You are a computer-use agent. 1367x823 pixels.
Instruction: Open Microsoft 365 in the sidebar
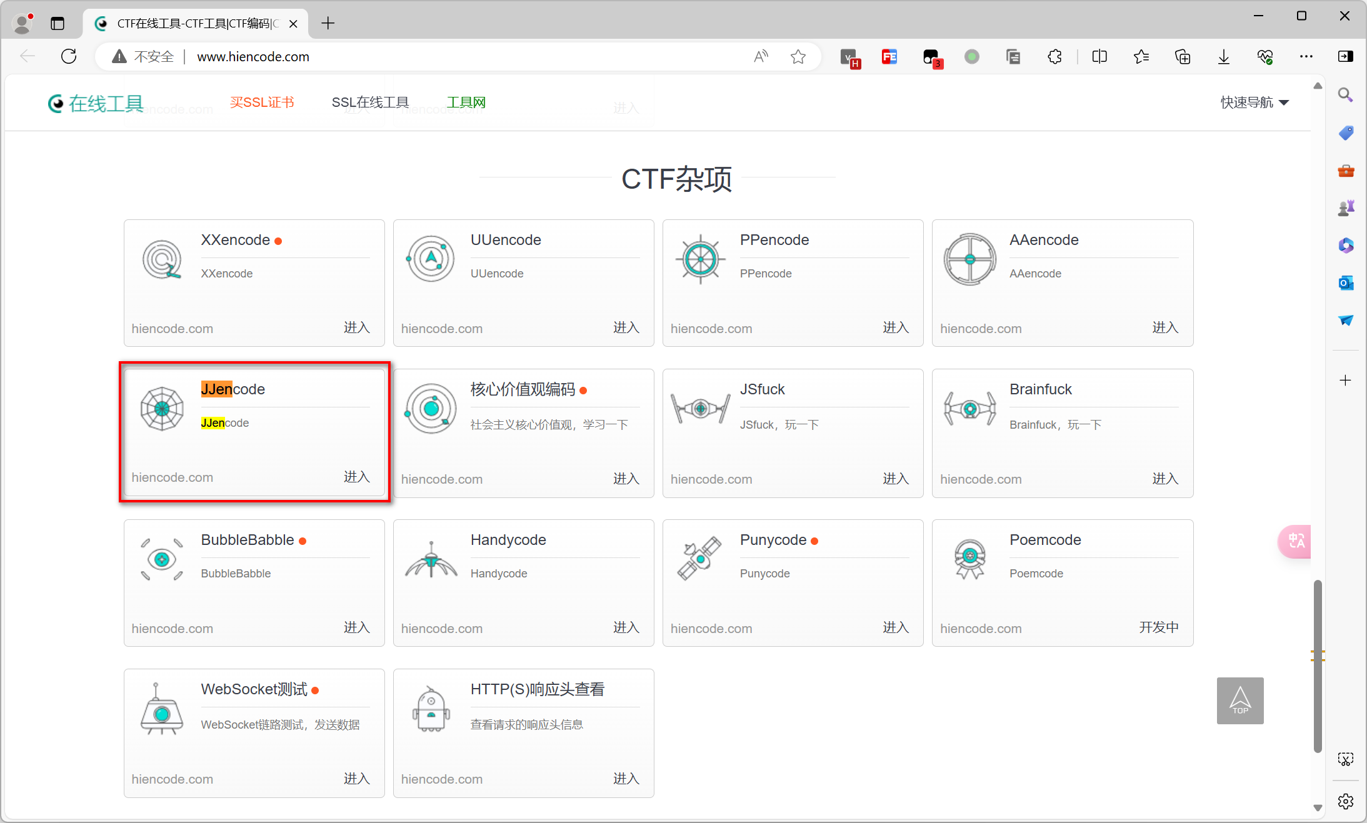pos(1346,245)
